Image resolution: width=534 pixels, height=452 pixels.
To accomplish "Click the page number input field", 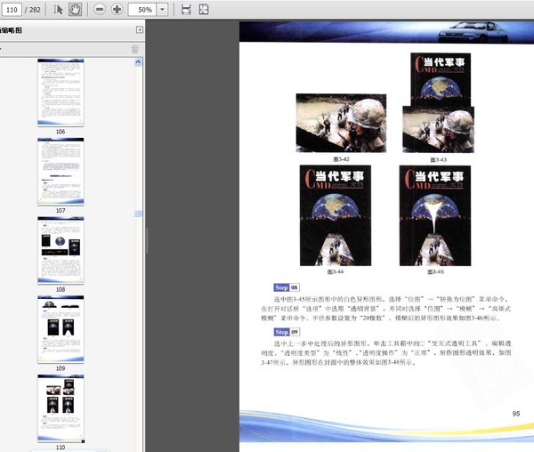I will [x=12, y=9].
